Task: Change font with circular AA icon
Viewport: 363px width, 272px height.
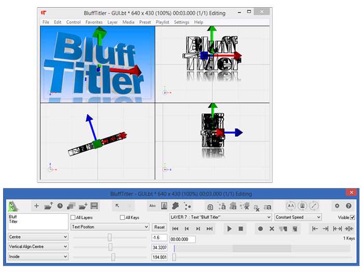Action: pos(291,206)
